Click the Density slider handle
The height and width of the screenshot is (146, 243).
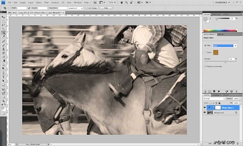225,62
